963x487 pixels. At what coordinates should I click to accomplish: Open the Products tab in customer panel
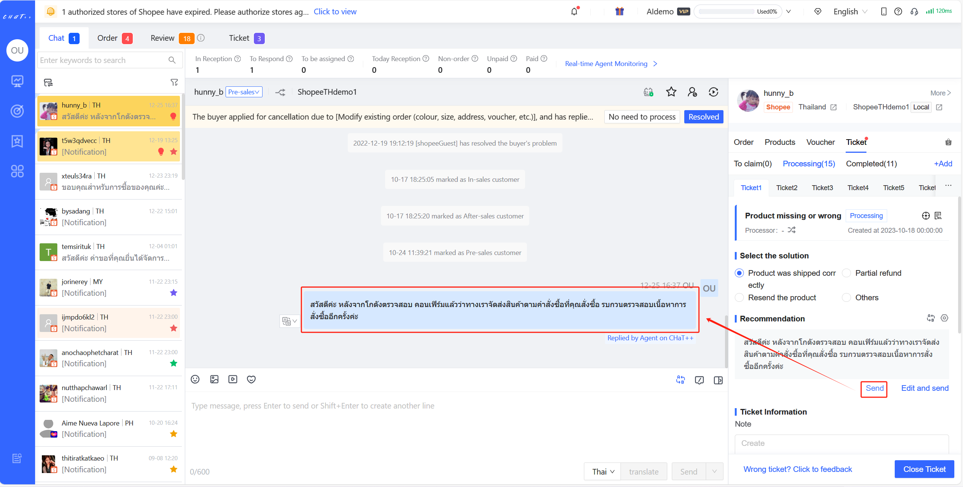click(780, 142)
